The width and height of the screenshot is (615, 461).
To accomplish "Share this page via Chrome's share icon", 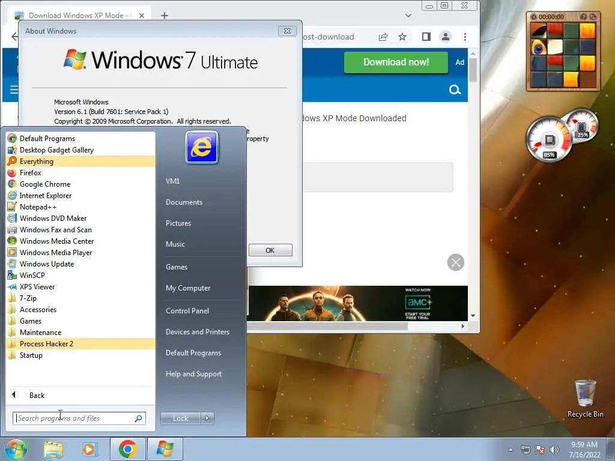I will coord(383,37).
